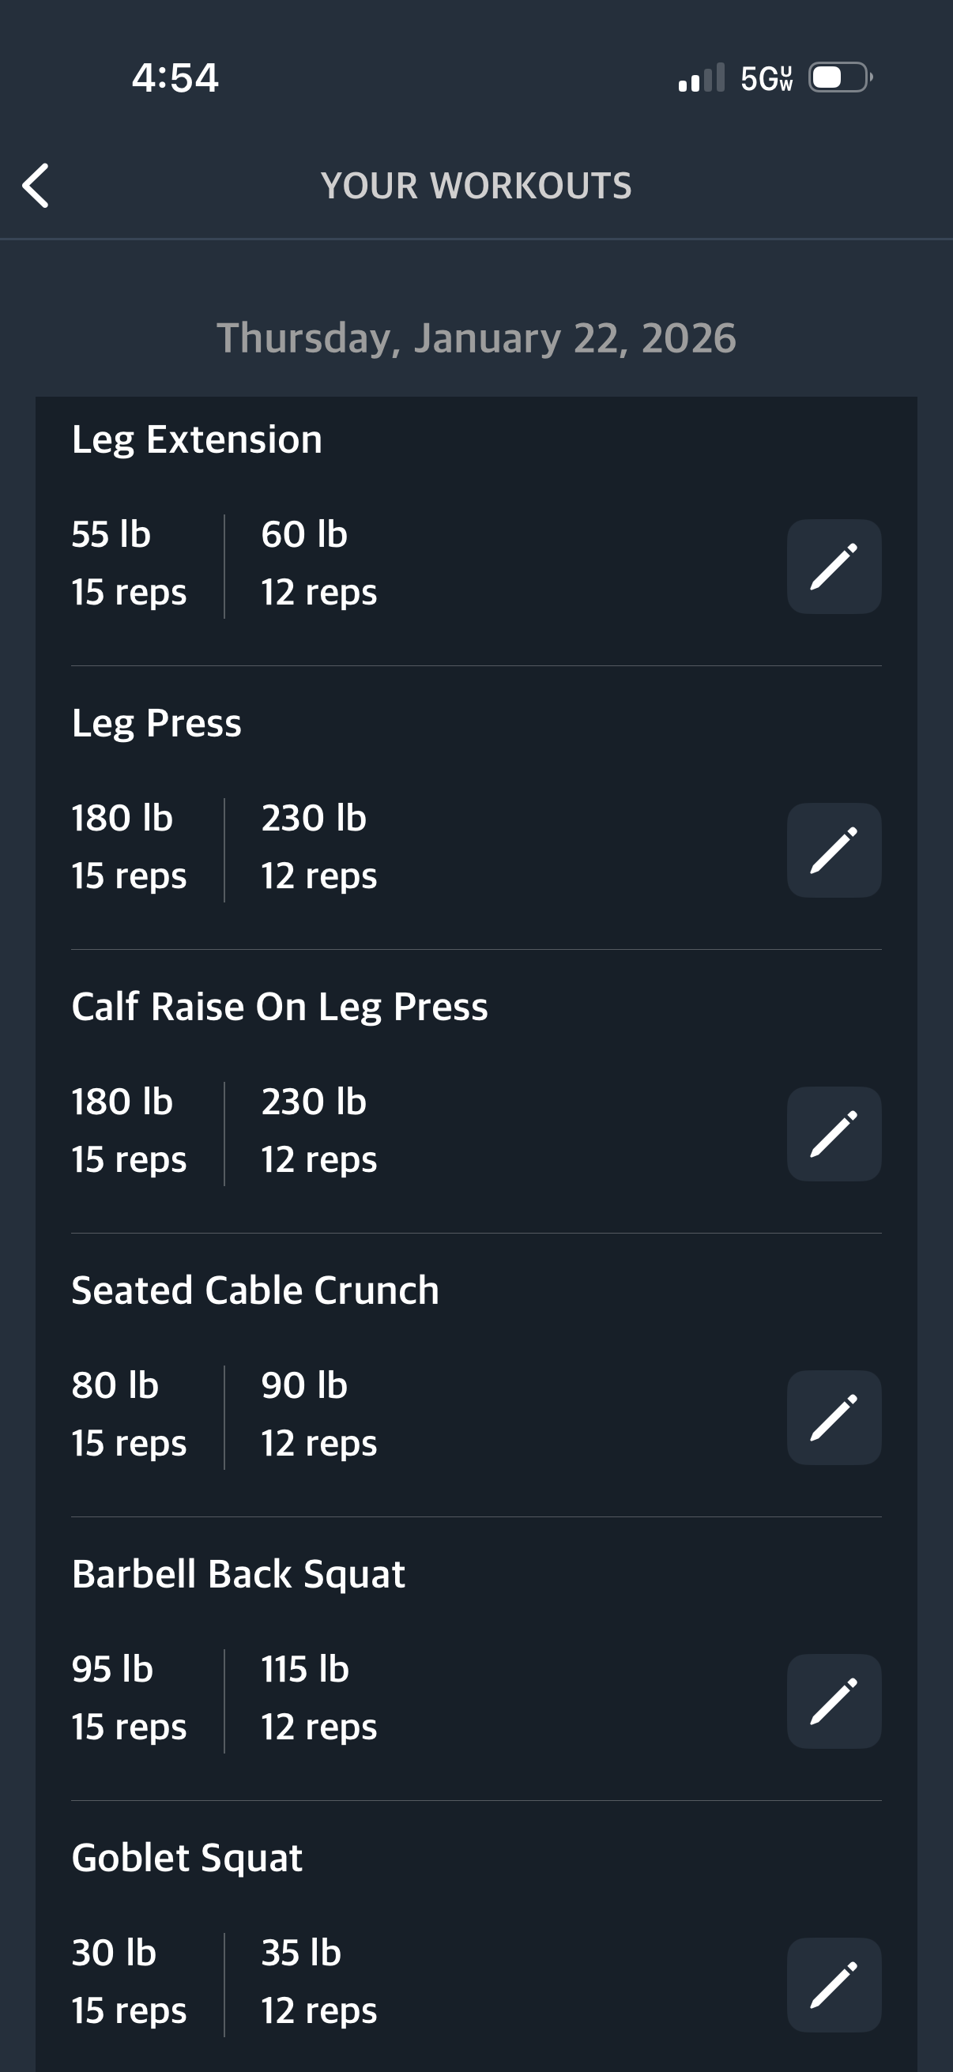Select the 60 lb Leg Extension set
953x2072 pixels.
[x=318, y=563]
